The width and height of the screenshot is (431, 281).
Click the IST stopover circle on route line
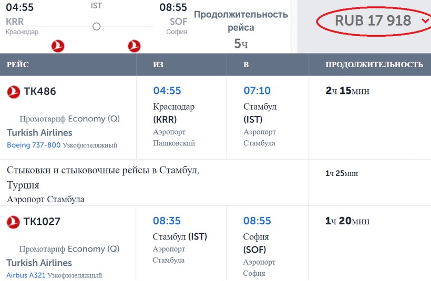[96, 26]
